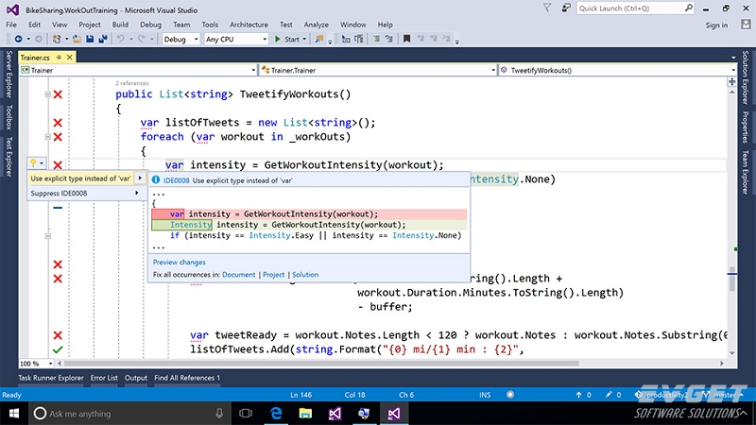The width and height of the screenshot is (756, 425).
Task: Fix all occurrences in Solution
Action: (x=305, y=275)
